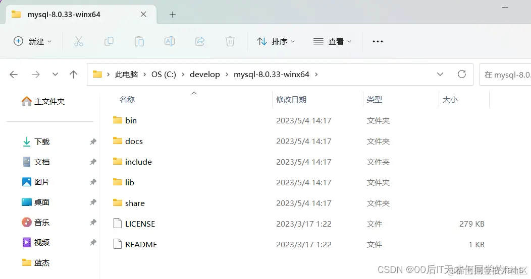
Task: Click the 文件夹 type of bin
Action: pos(378,120)
